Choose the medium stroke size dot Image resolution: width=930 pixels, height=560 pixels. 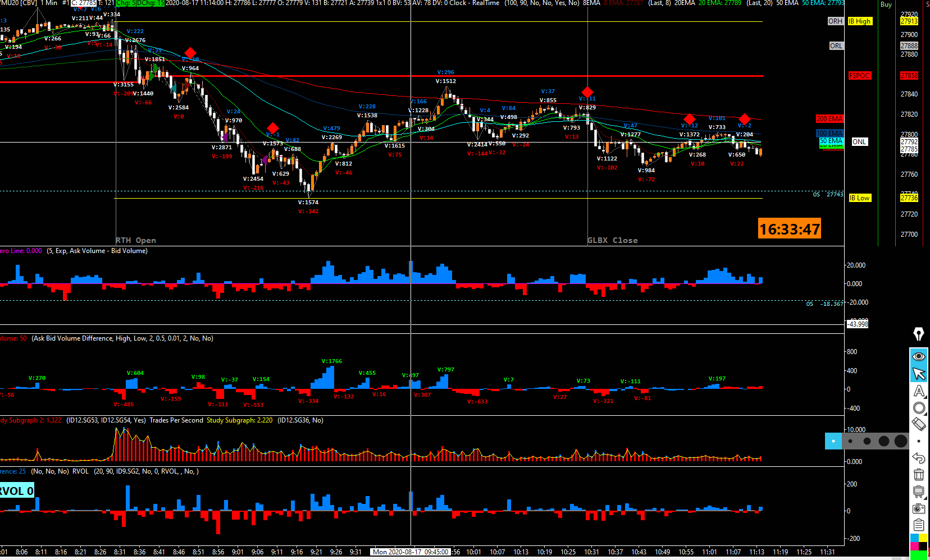point(867,441)
